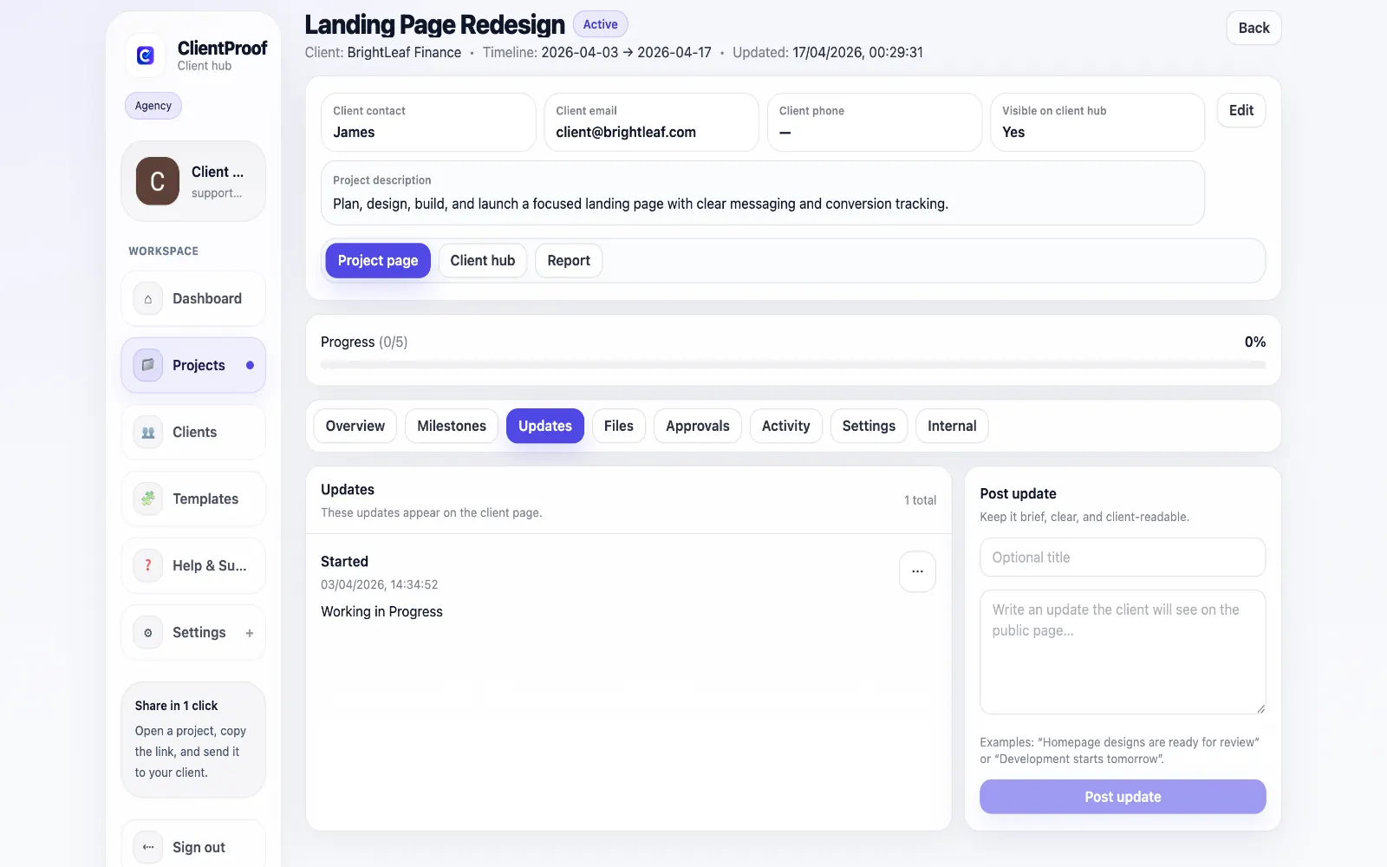1387x867 pixels.
Task: Focus the Optional title input field
Action: click(1123, 557)
